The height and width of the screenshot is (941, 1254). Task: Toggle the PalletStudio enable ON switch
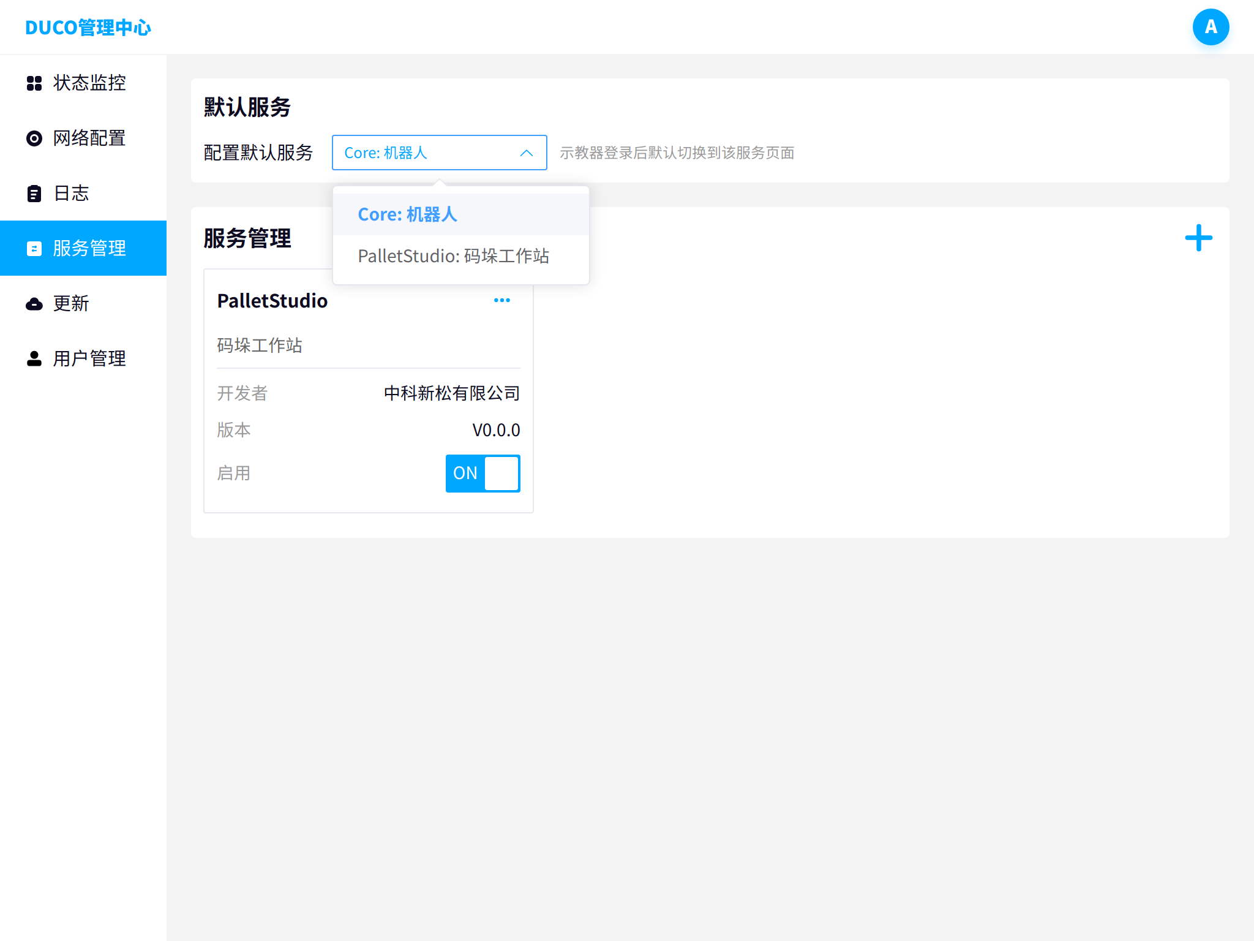coord(482,473)
